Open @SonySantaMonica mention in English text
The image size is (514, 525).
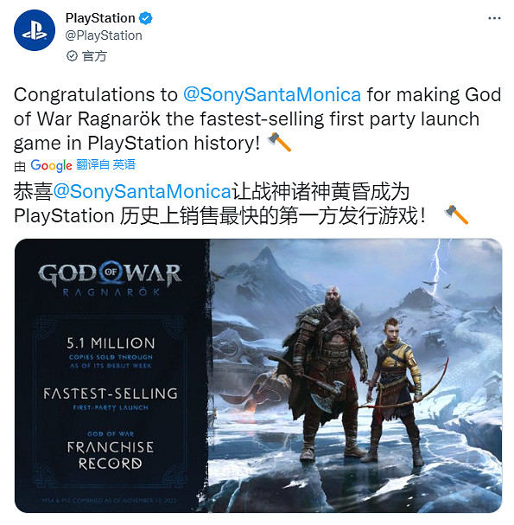point(272,95)
